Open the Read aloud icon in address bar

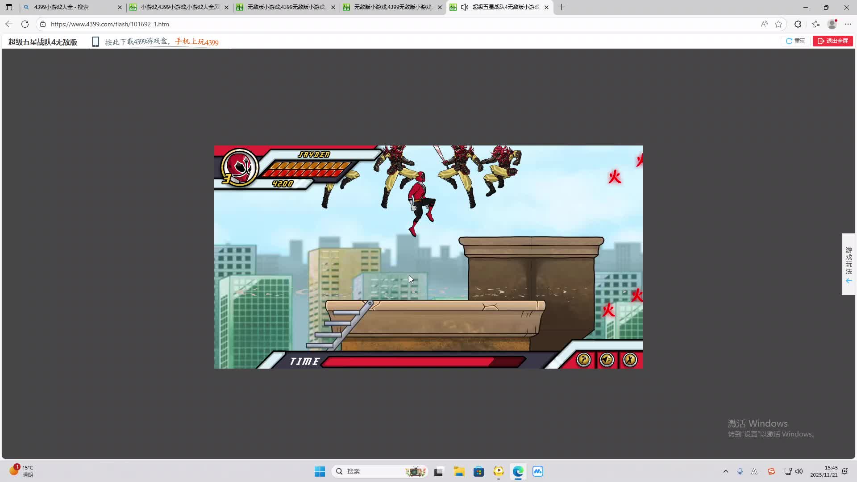764,24
